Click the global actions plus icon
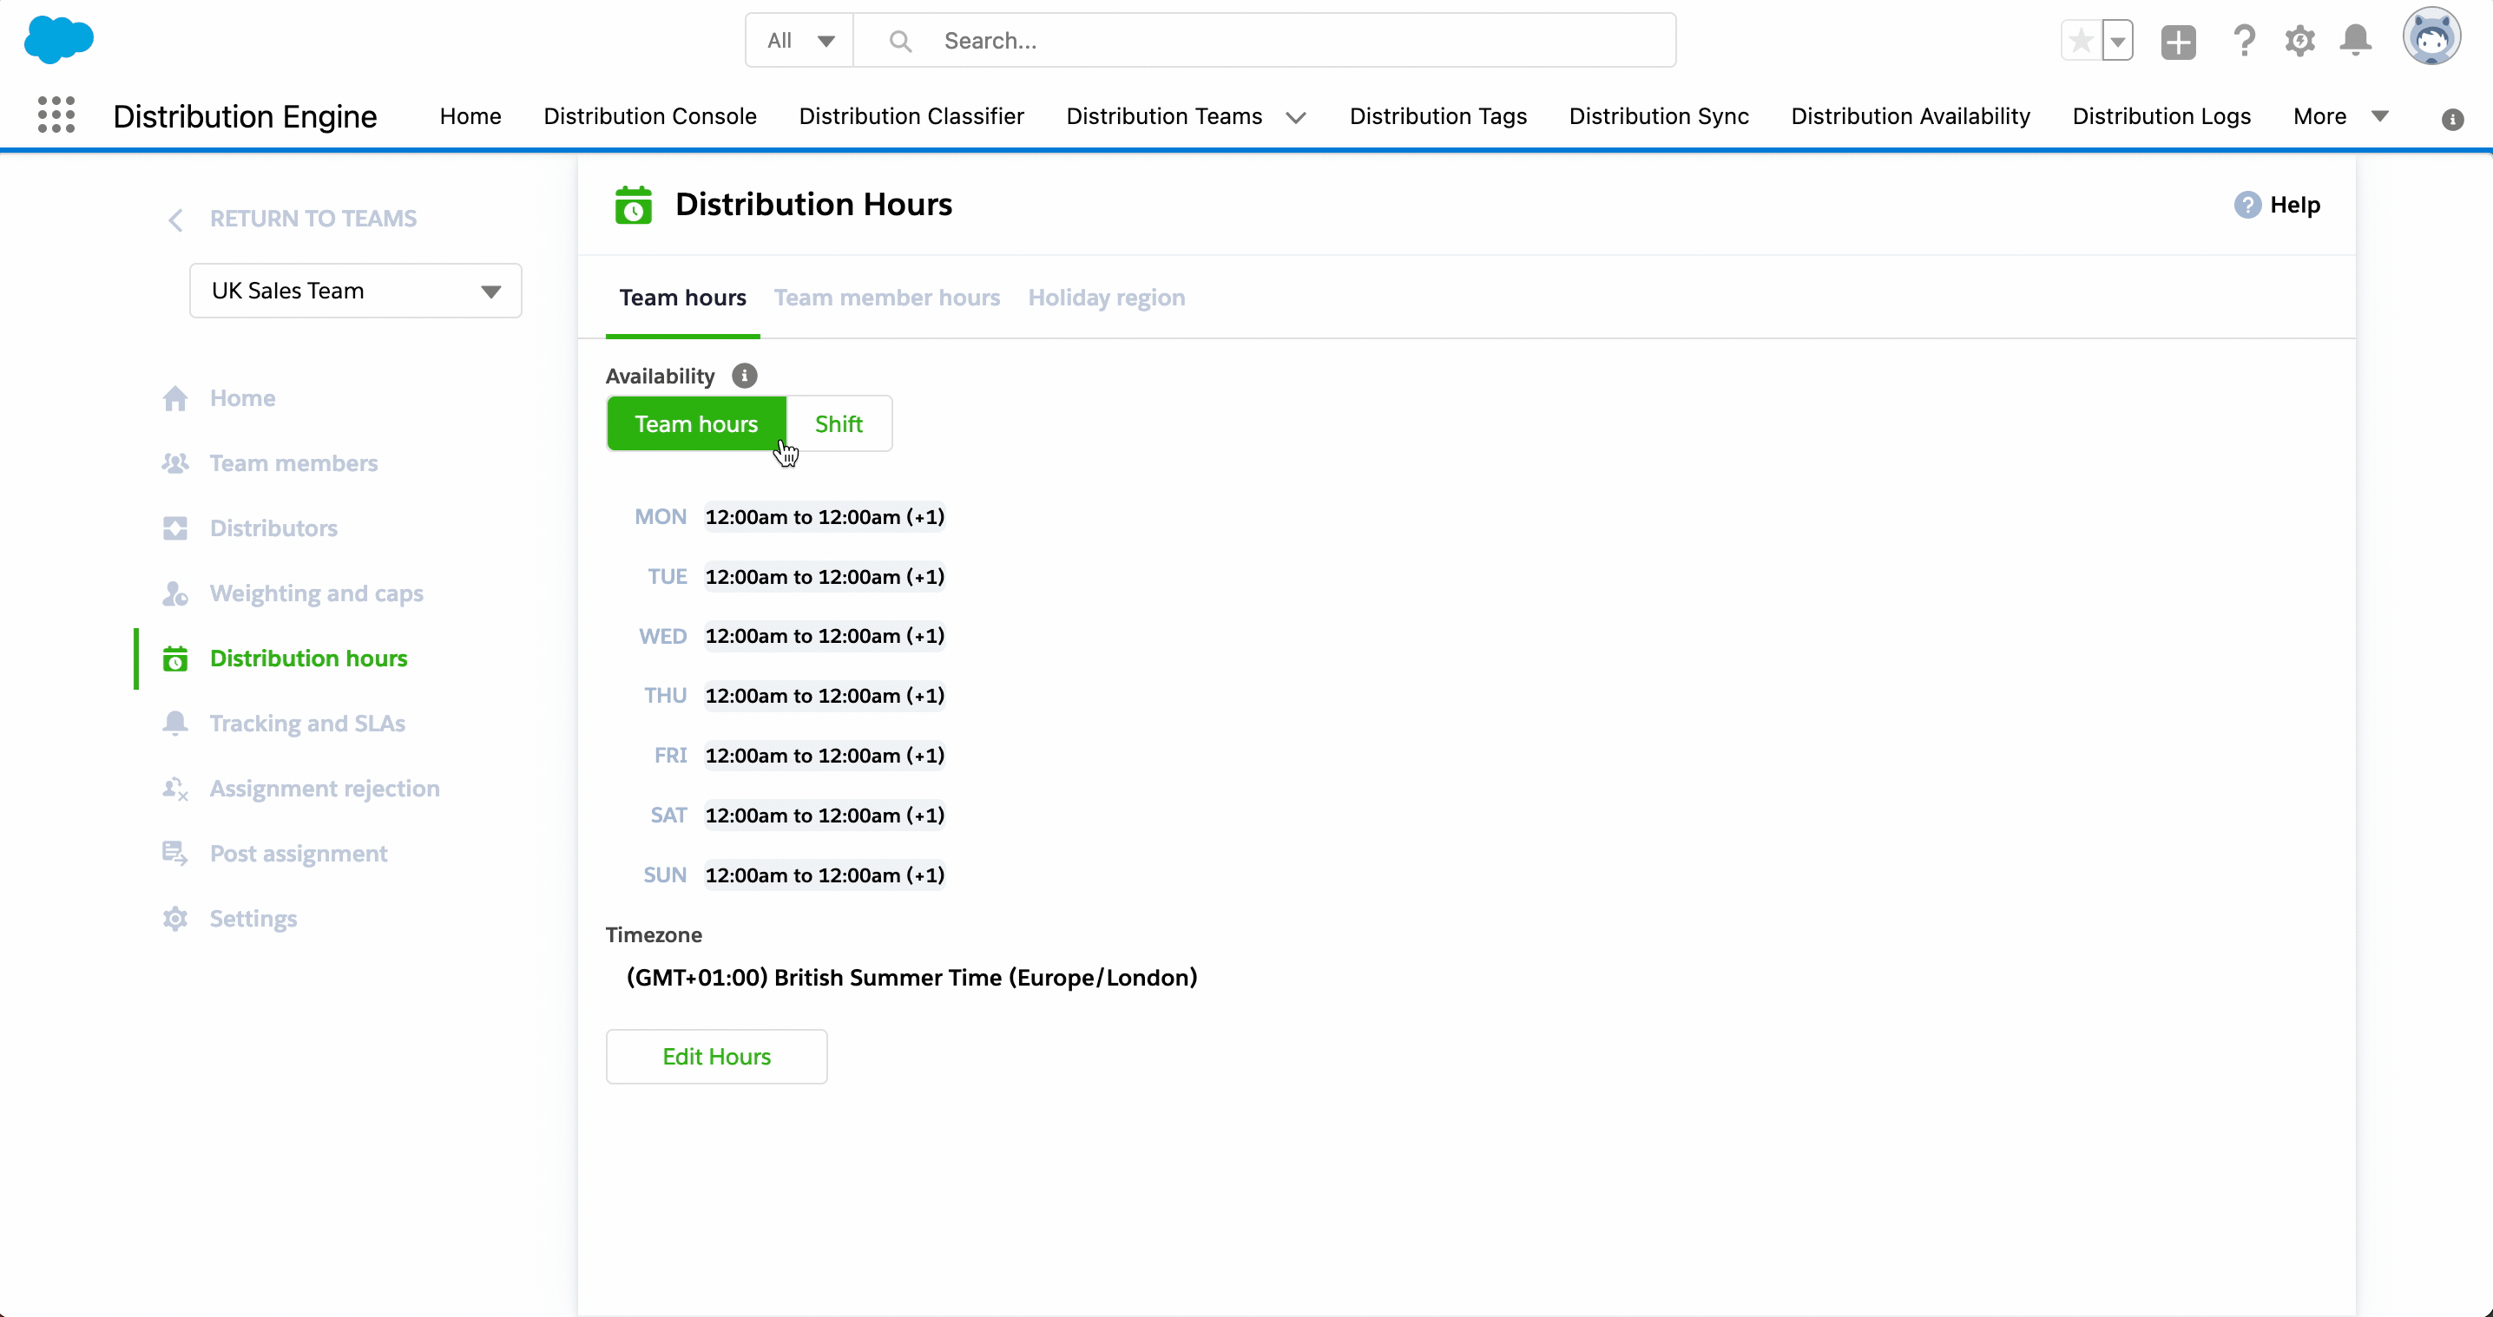The width and height of the screenshot is (2493, 1317). 2179,41
